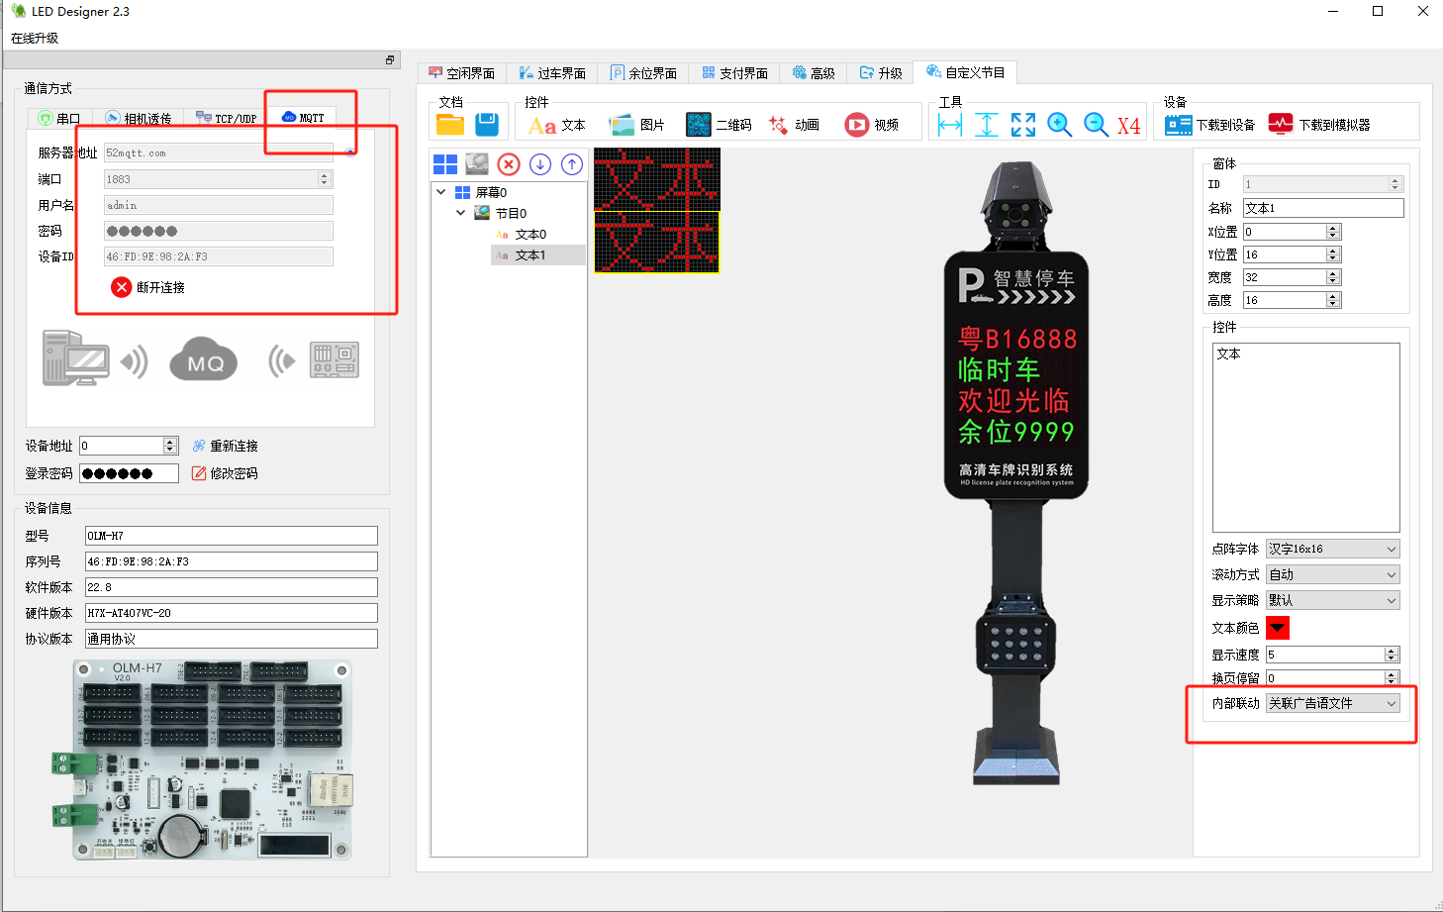Add new program image icon
Viewport: 1443px width, 912px height.
pyautogui.click(x=477, y=164)
